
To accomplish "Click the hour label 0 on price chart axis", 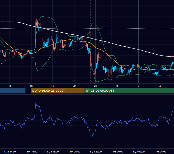I will click(x=117, y=86).
